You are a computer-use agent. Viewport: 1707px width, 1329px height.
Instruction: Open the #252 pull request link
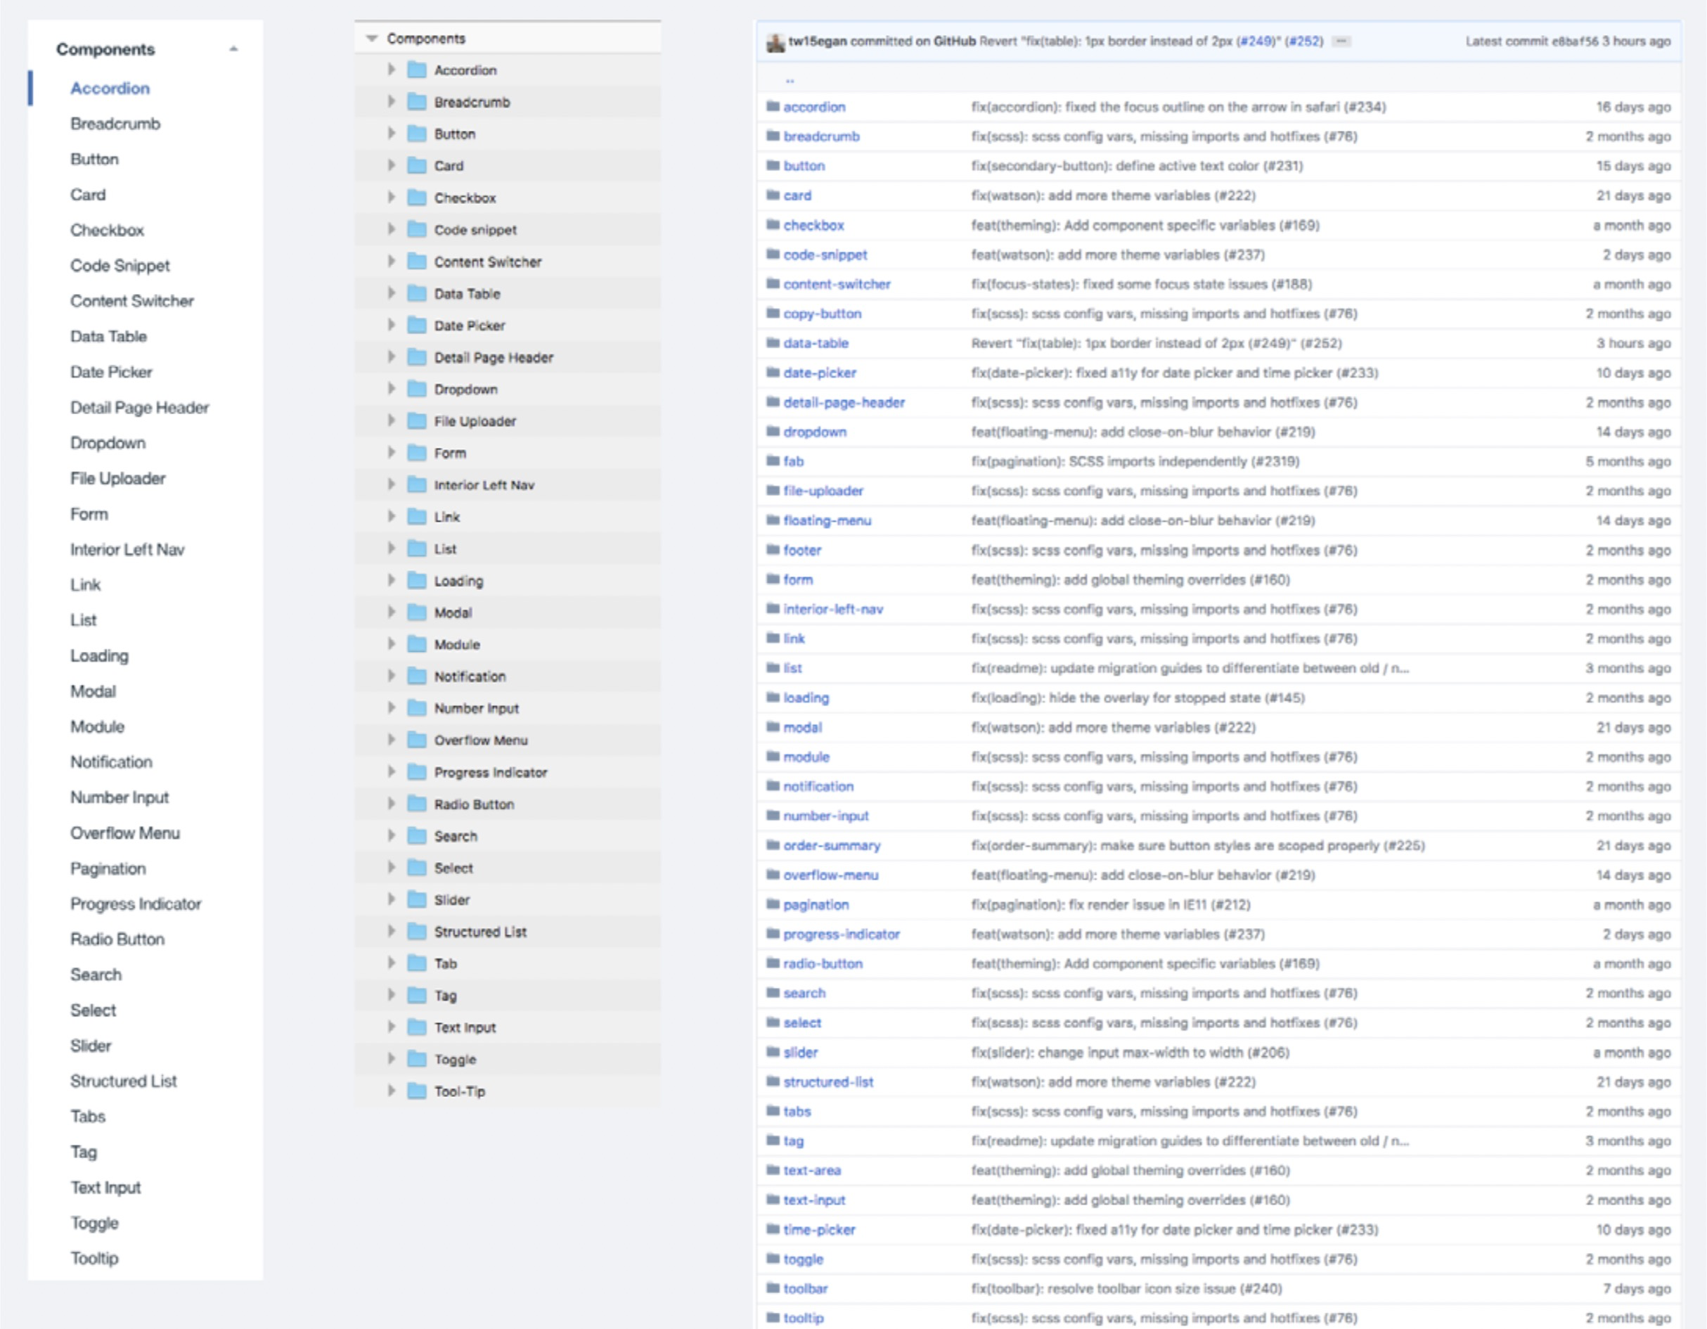[1303, 41]
